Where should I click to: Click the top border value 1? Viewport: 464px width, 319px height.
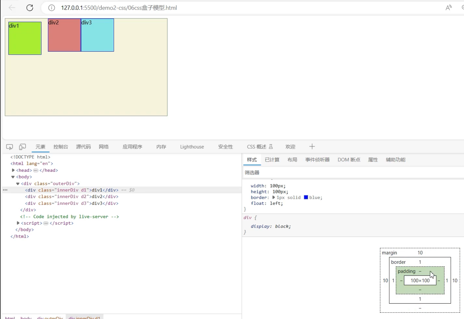pyautogui.click(x=420, y=262)
